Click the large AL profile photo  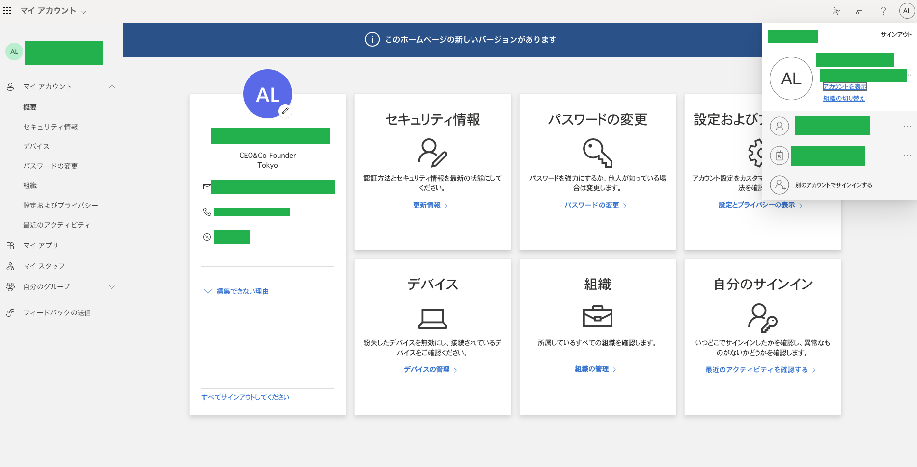click(268, 94)
